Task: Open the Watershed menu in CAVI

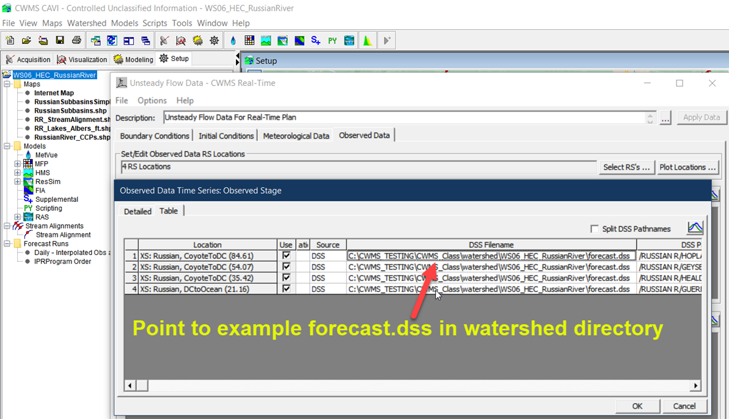Action: [87, 23]
